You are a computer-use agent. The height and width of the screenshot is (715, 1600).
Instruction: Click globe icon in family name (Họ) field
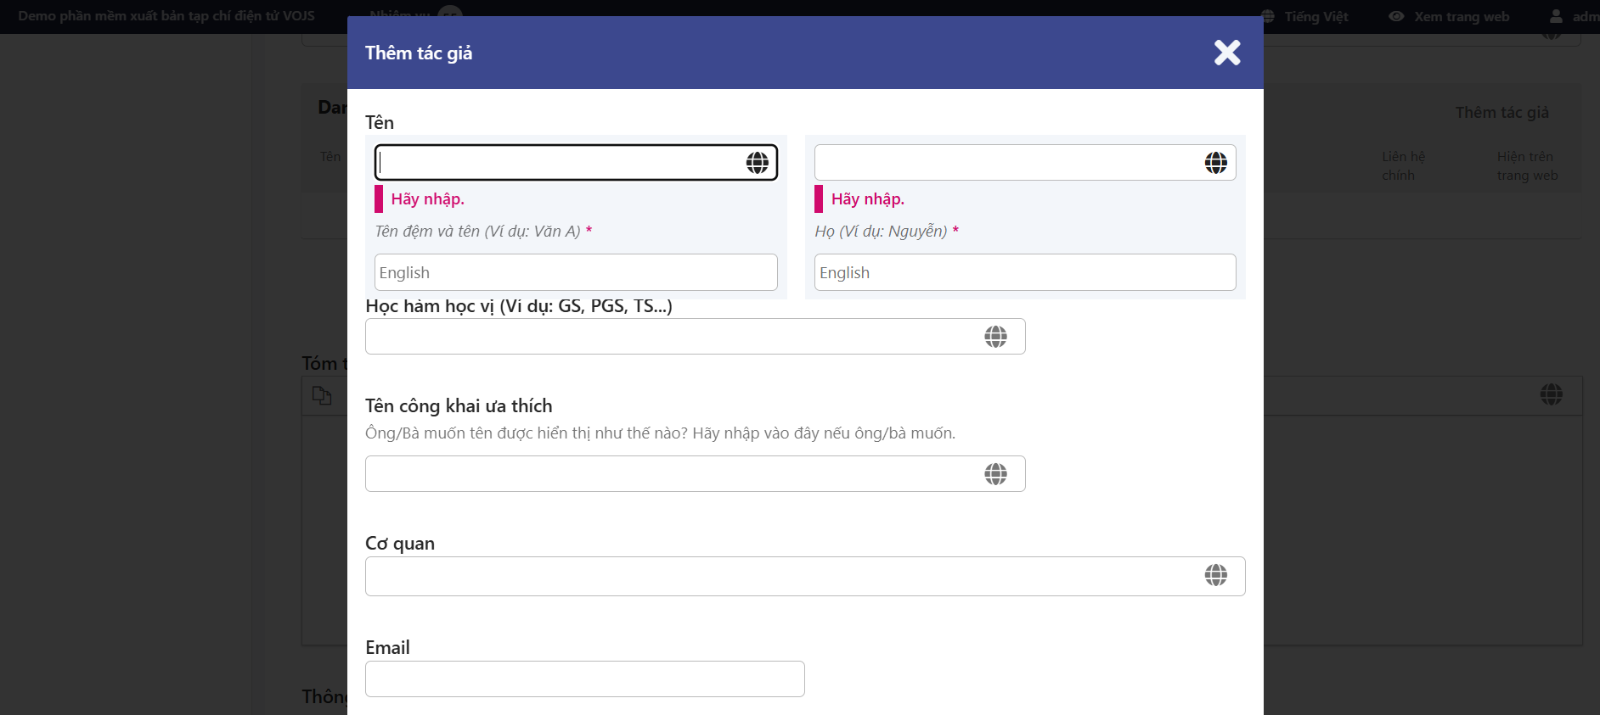(1215, 163)
